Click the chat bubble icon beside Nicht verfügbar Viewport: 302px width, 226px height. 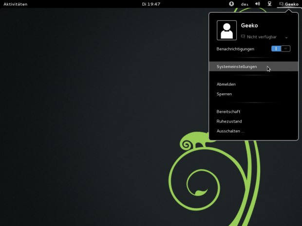(243, 36)
